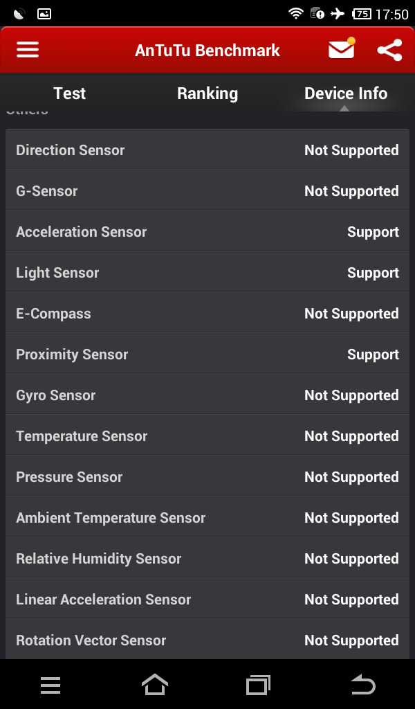Tap the Acceleration Sensor row

[x=207, y=232]
